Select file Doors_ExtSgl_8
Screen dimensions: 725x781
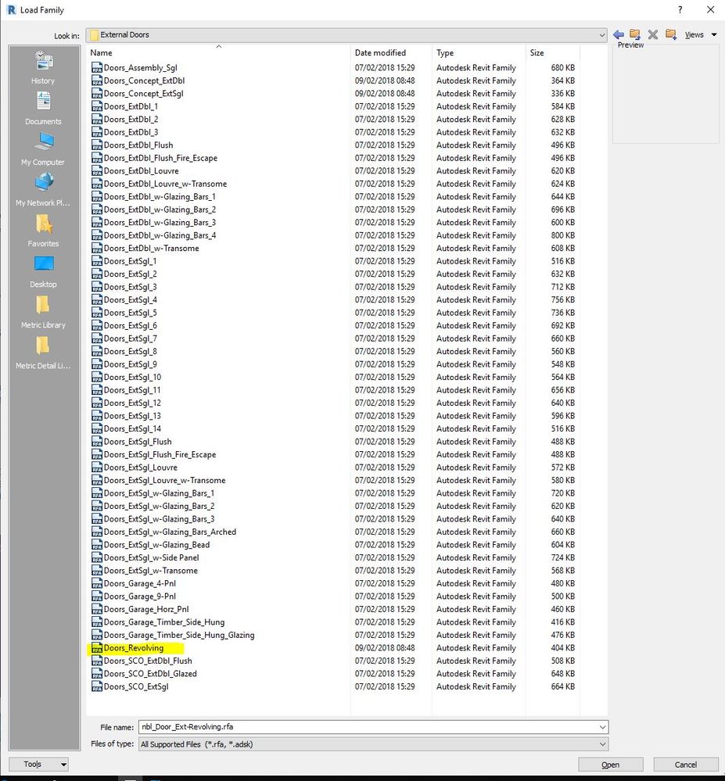pyautogui.click(x=130, y=351)
